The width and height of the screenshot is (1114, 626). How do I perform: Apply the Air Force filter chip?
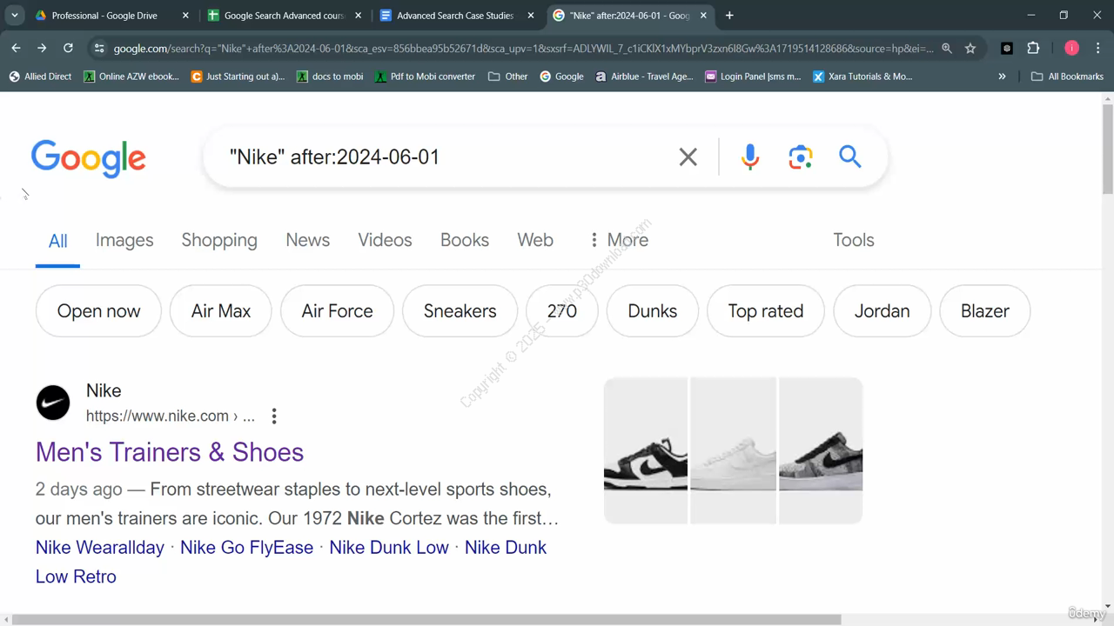(337, 311)
